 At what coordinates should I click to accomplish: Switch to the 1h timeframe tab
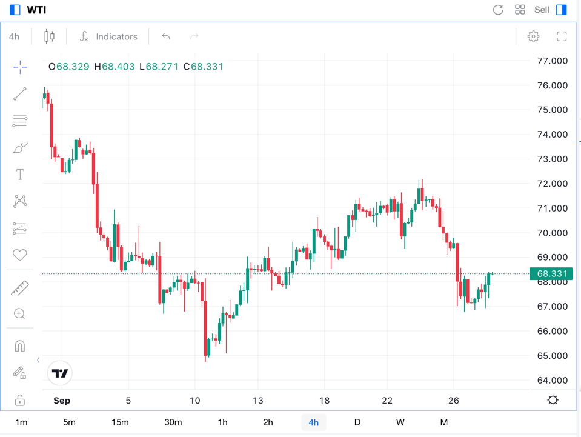pyautogui.click(x=223, y=422)
